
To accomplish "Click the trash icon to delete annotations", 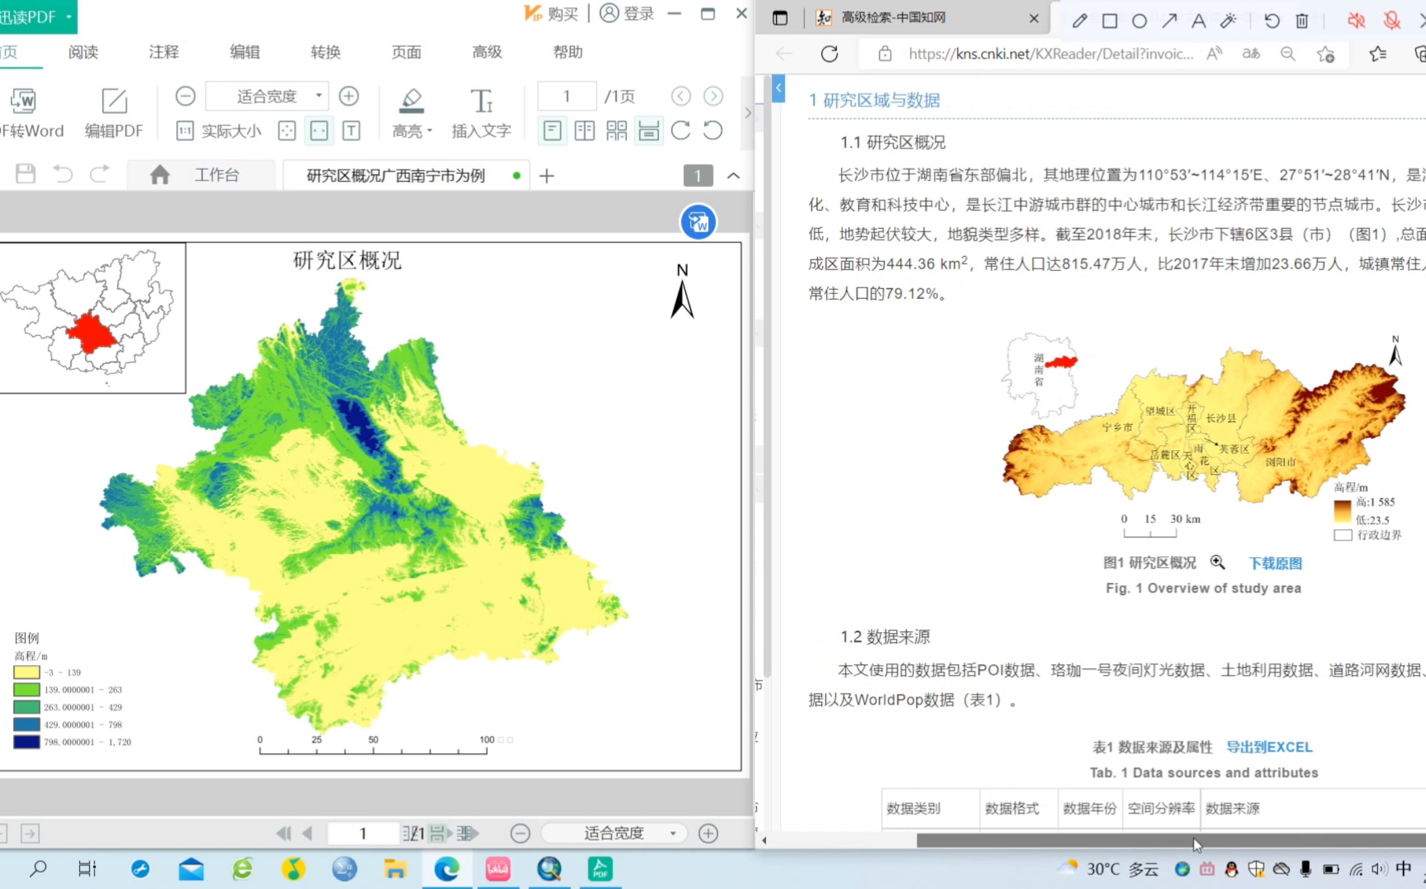I will coord(1301,20).
